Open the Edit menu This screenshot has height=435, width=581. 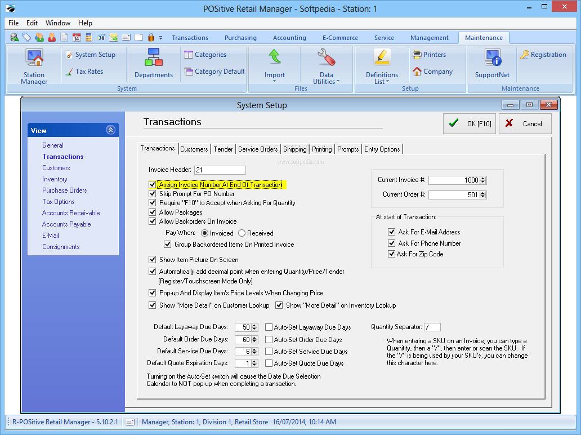[x=32, y=23]
